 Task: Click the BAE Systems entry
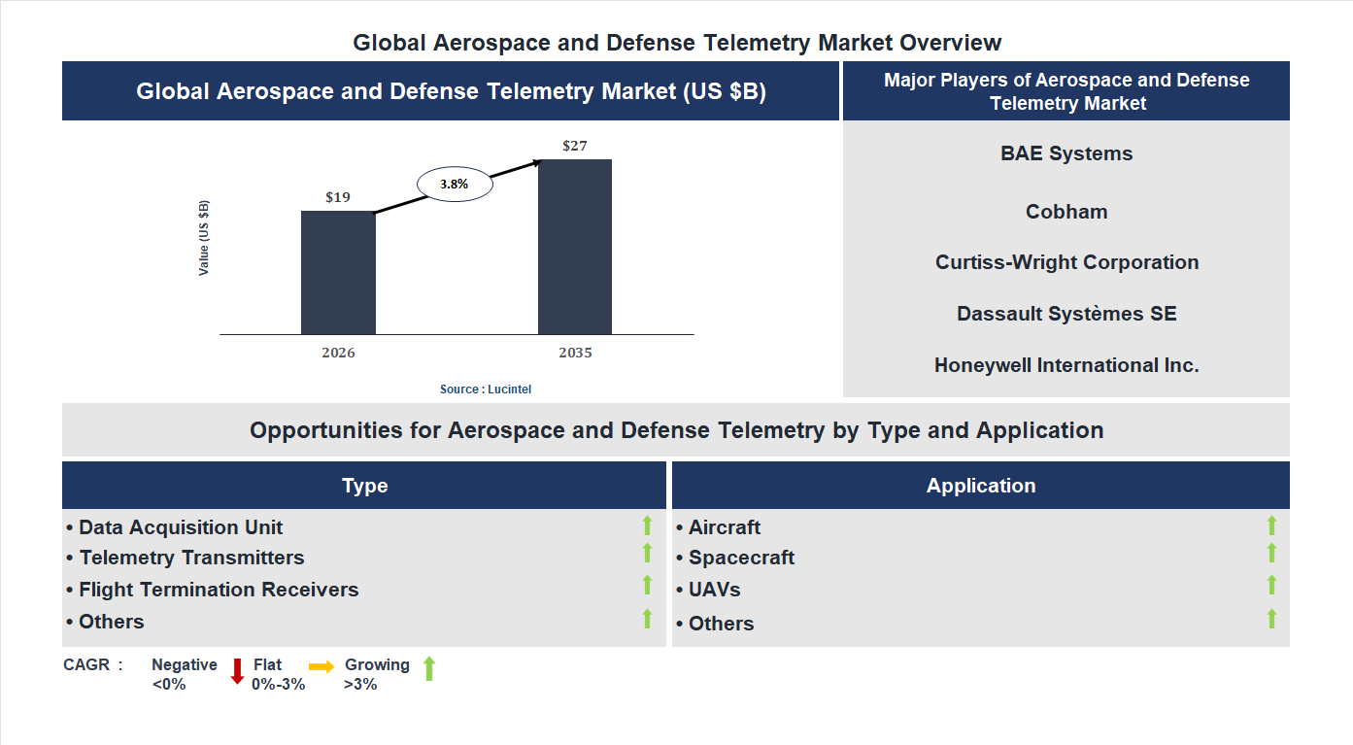pyautogui.click(x=1065, y=152)
